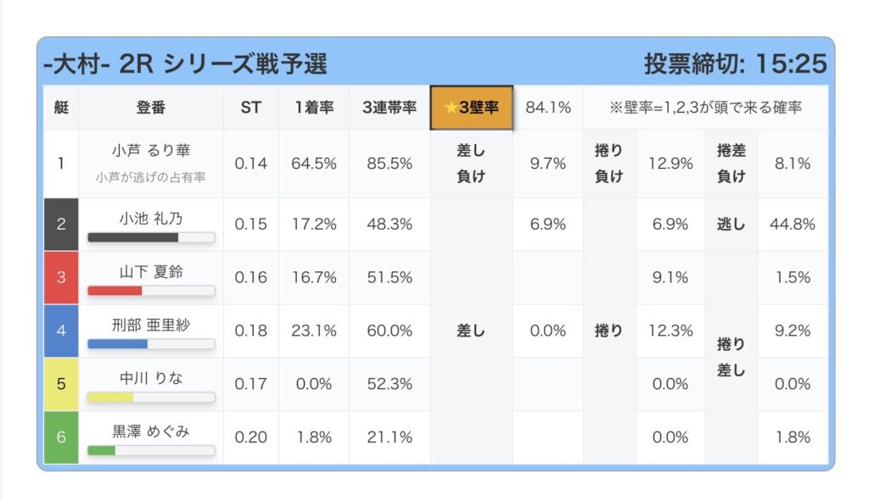Screen dimensions: 869x501
Task: Select the green boat number 6 cell
Action: [61, 437]
